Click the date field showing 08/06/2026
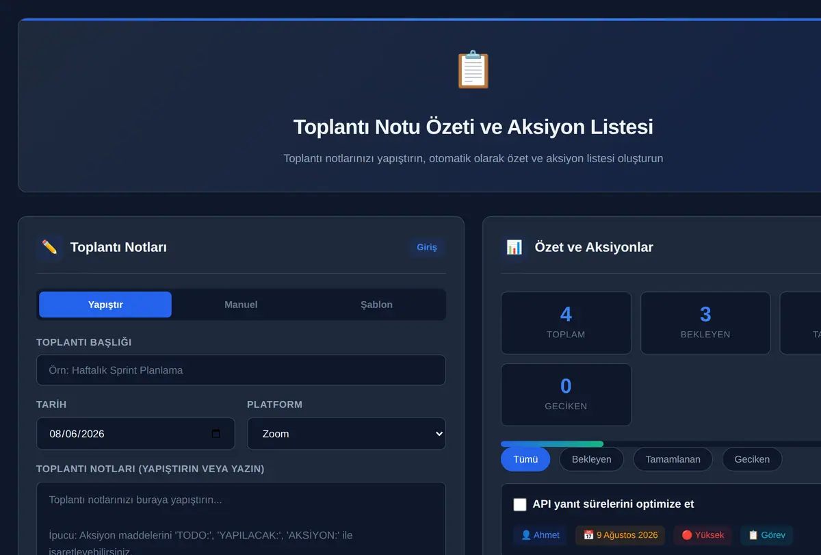 135,434
